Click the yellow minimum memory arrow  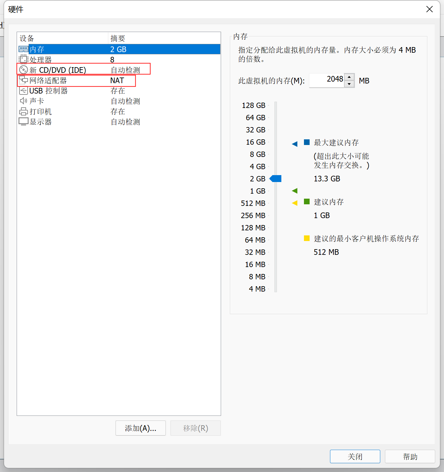point(295,203)
